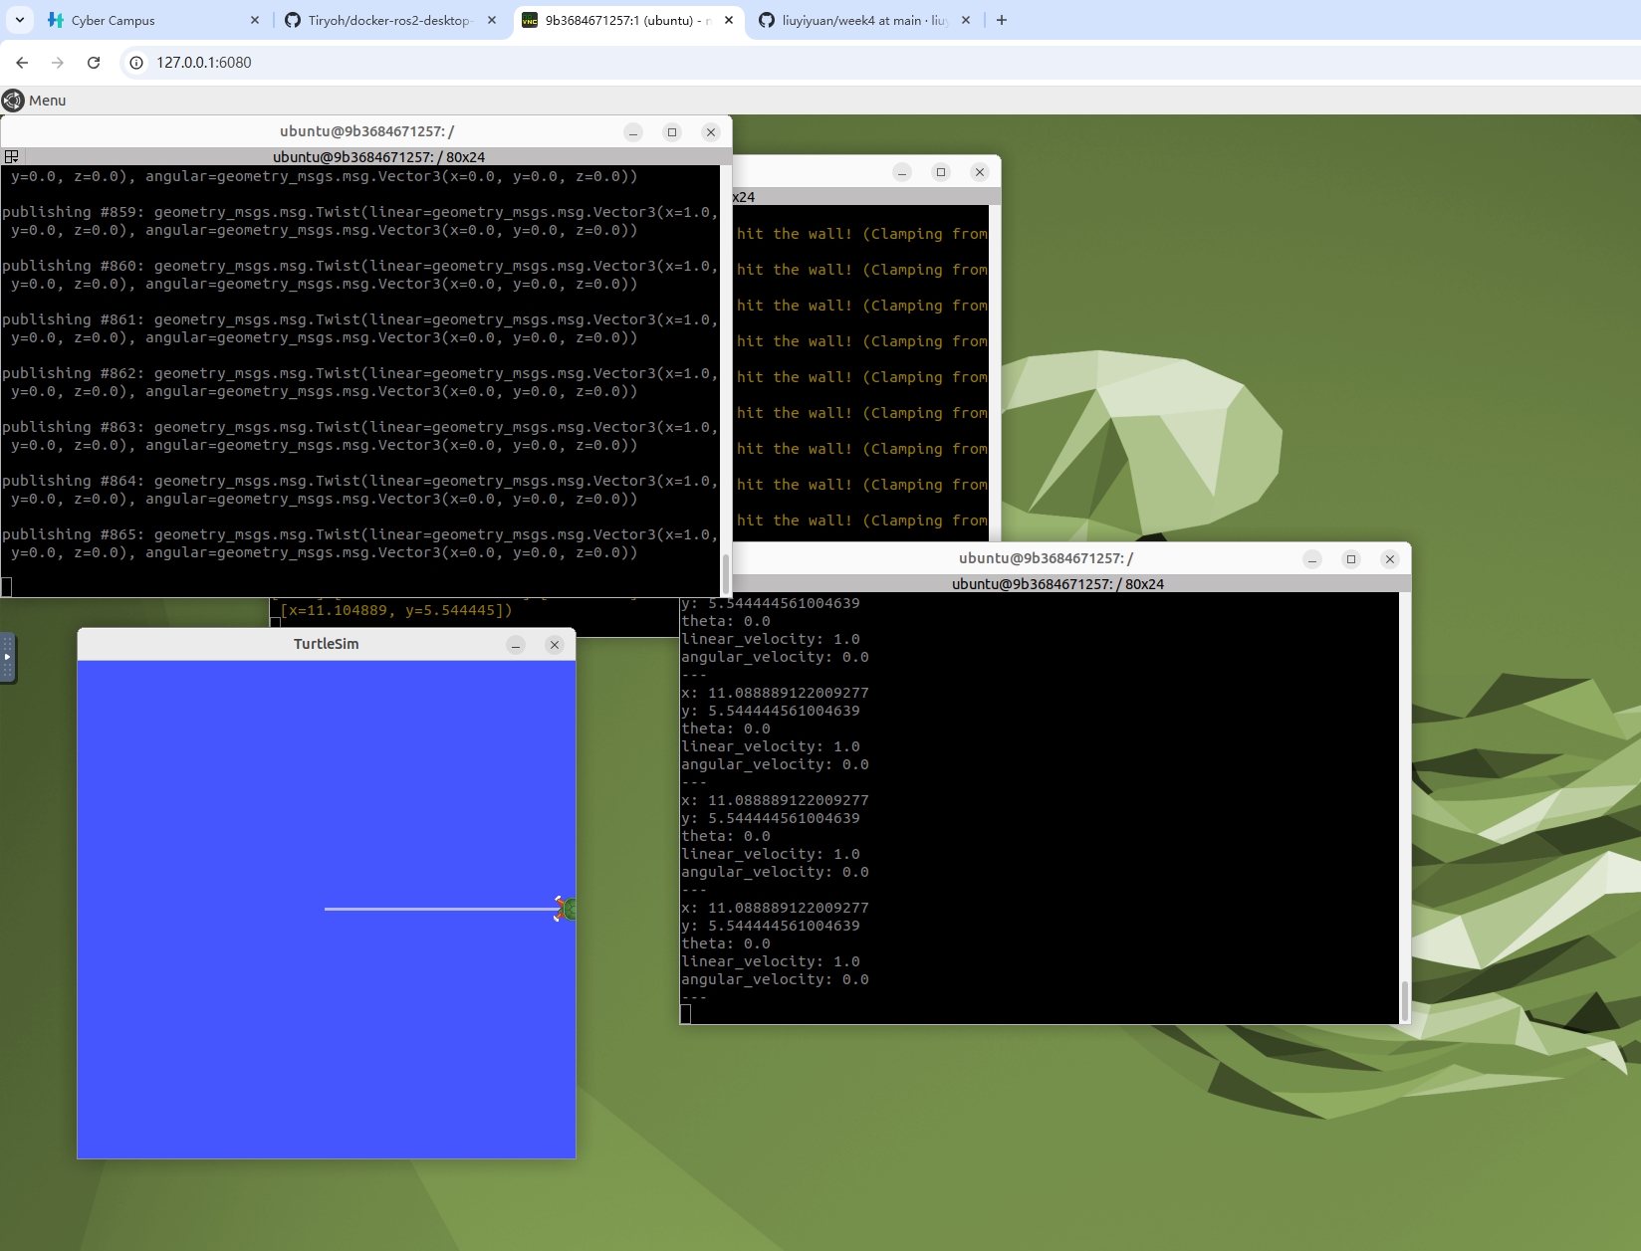Reload the noVNC page

[x=94, y=63]
